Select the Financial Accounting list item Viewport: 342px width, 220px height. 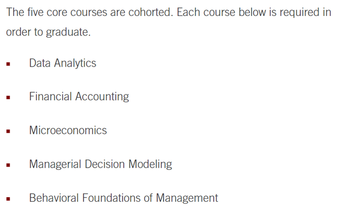79,96
